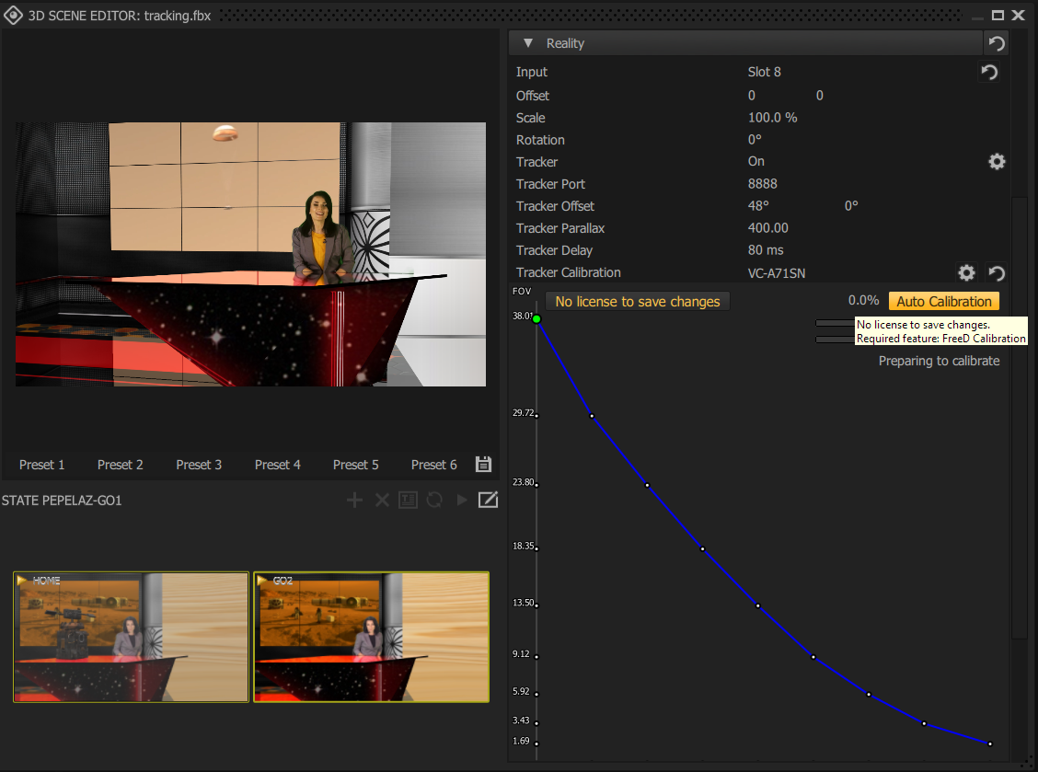Add a new state with the plus icon
Image resolution: width=1038 pixels, height=772 pixels.
click(354, 500)
